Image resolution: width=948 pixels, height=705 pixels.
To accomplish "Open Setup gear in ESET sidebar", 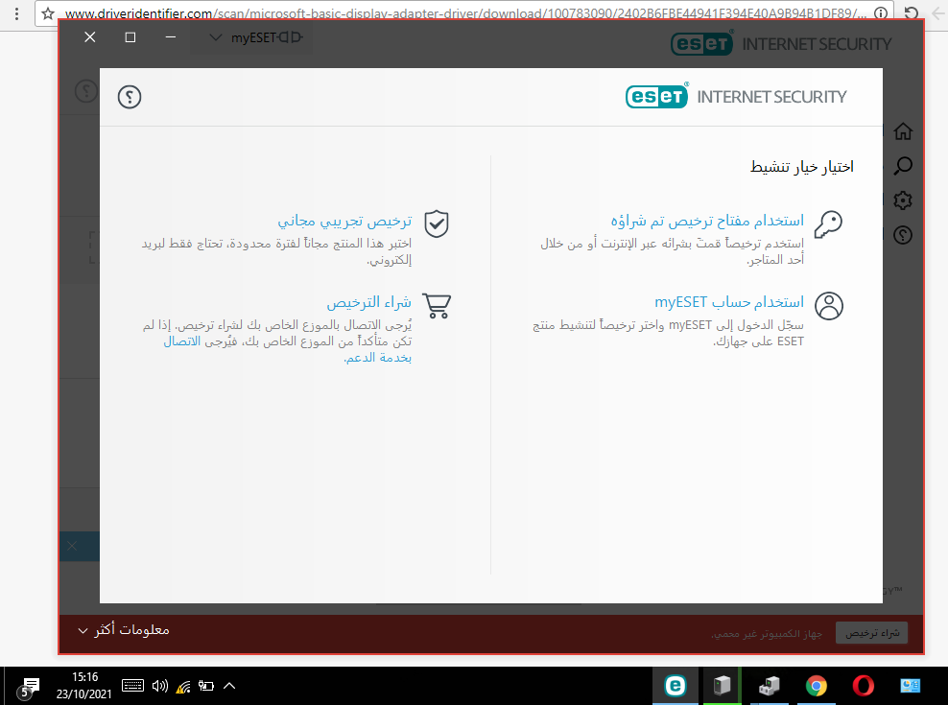I will point(903,200).
